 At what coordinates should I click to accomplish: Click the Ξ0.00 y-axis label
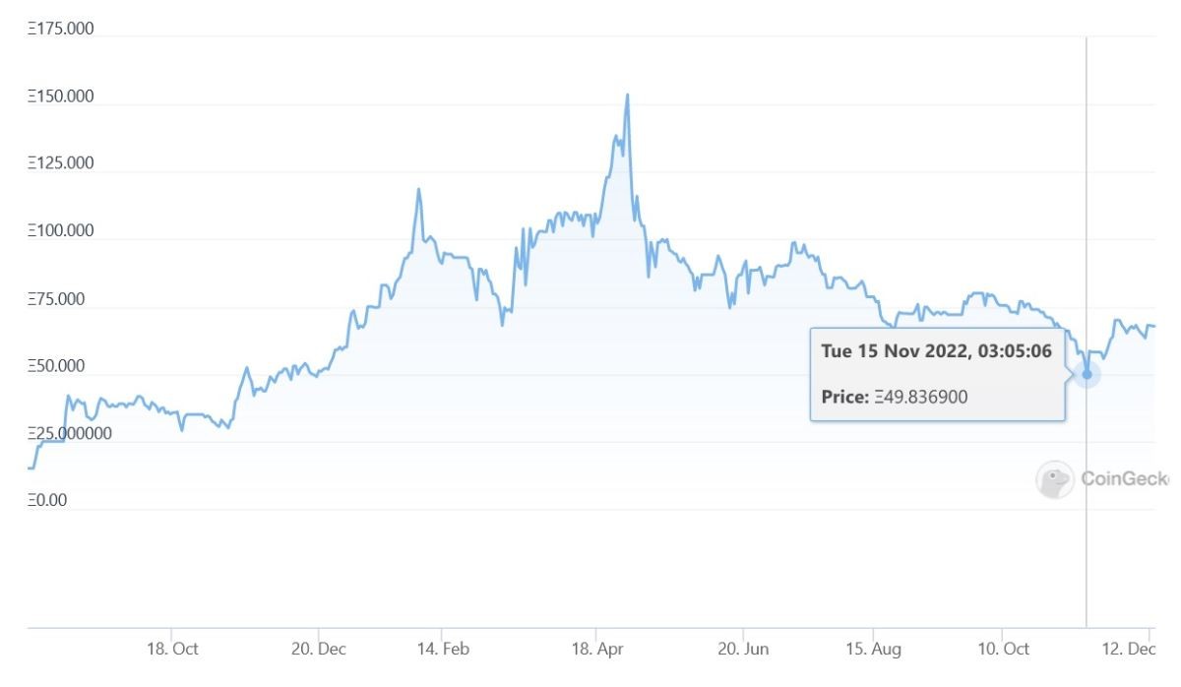pos(48,501)
